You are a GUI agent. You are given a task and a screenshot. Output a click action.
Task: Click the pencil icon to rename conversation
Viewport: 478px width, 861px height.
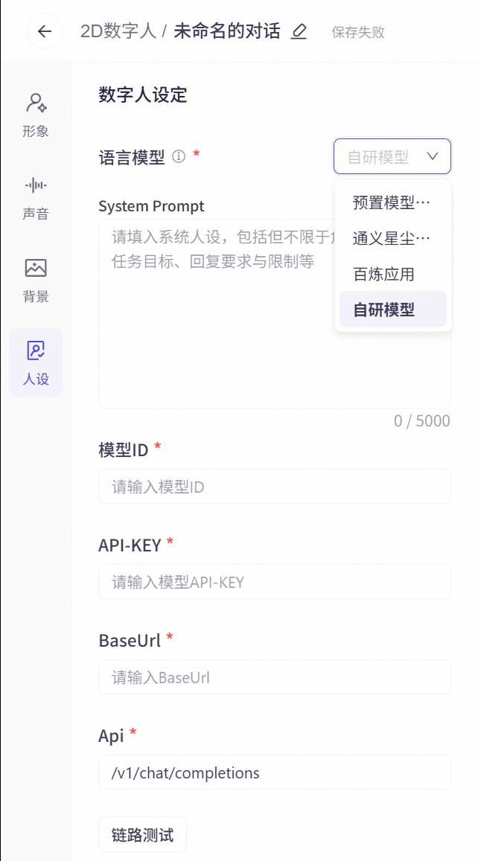(299, 31)
